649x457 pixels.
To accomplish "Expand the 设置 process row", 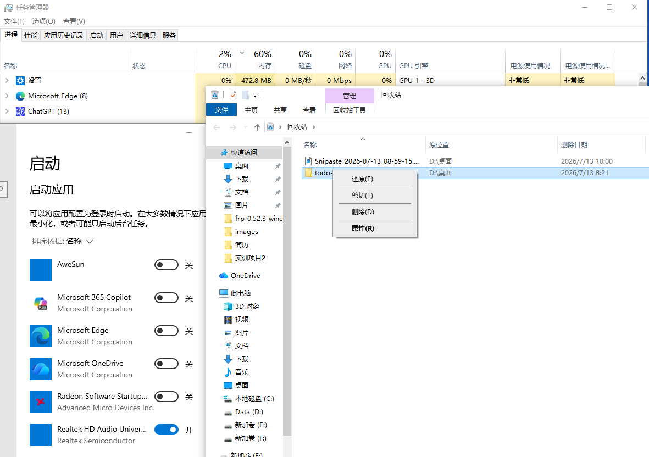I will tap(7, 81).
